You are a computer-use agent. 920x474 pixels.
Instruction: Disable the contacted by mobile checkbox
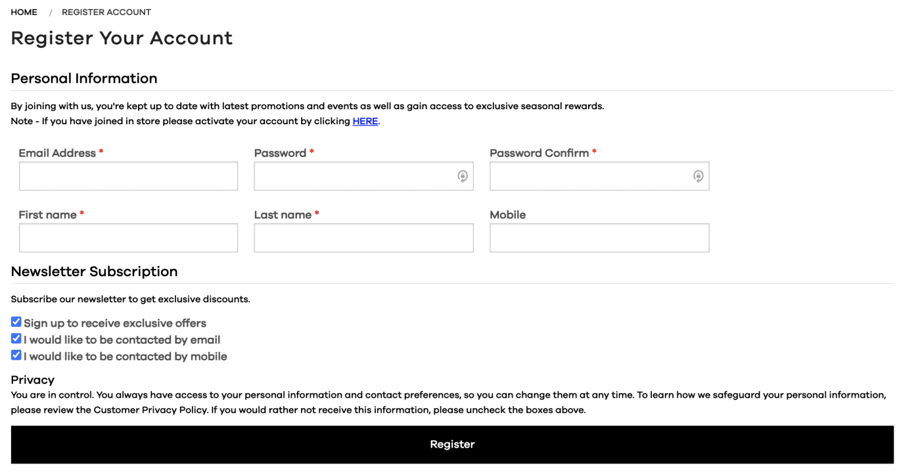[x=16, y=355]
